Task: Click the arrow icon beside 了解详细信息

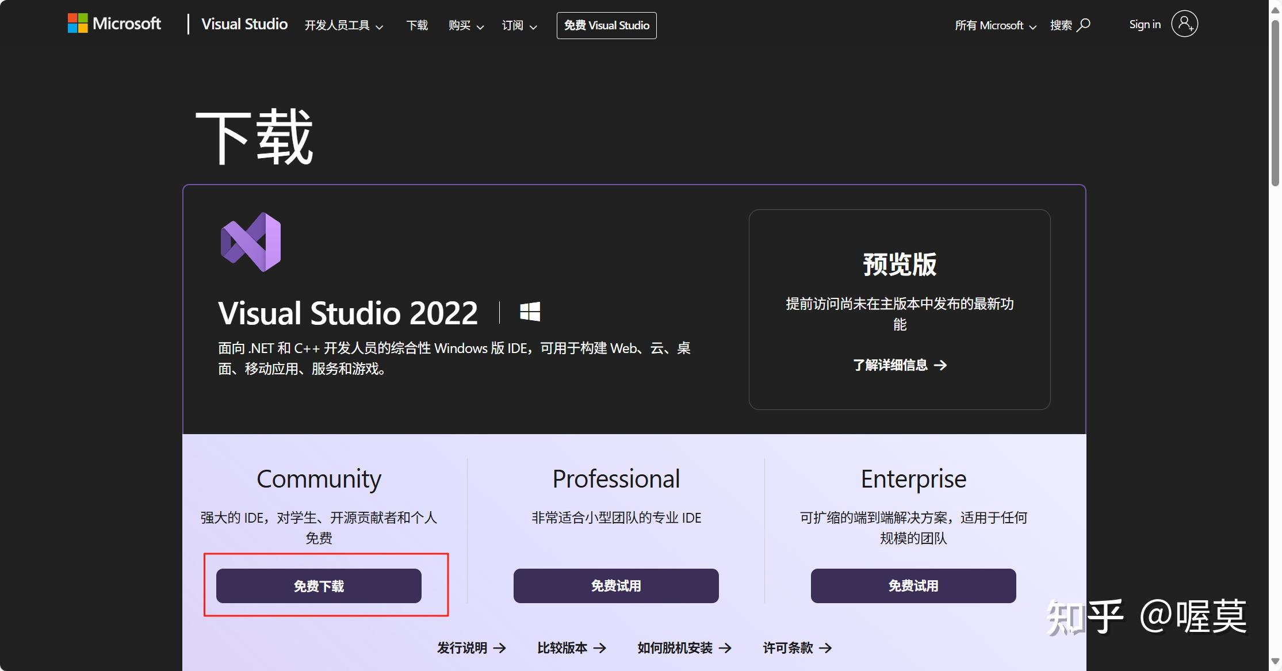Action: coord(942,366)
